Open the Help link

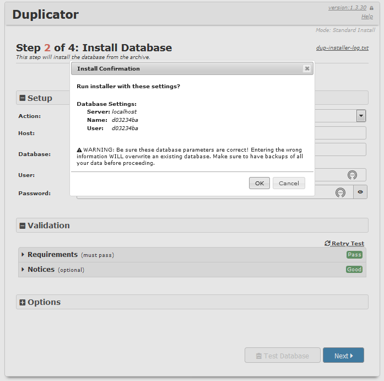pyautogui.click(x=367, y=17)
